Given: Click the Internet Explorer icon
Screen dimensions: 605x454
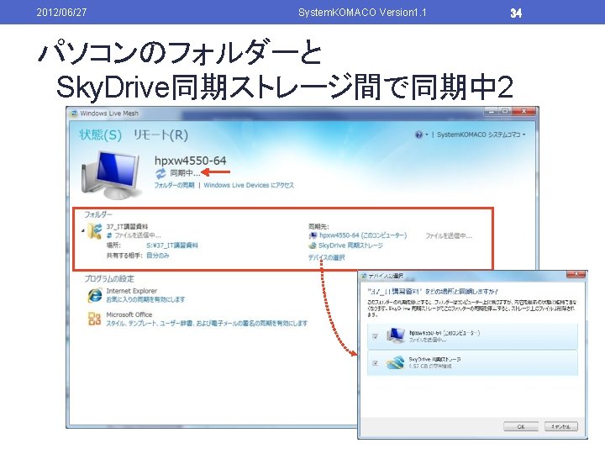Looking at the screenshot, I should [x=94, y=296].
